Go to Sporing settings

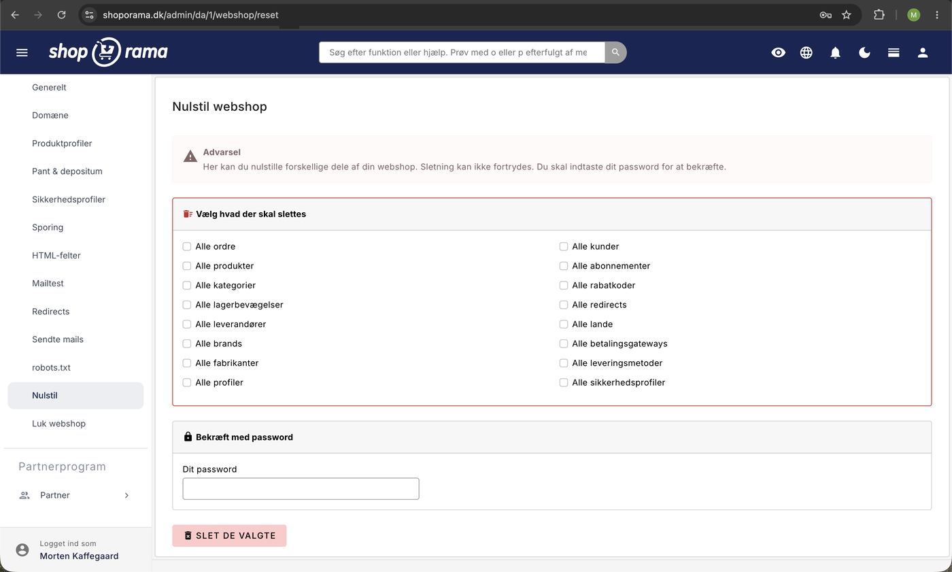[75, 227]
